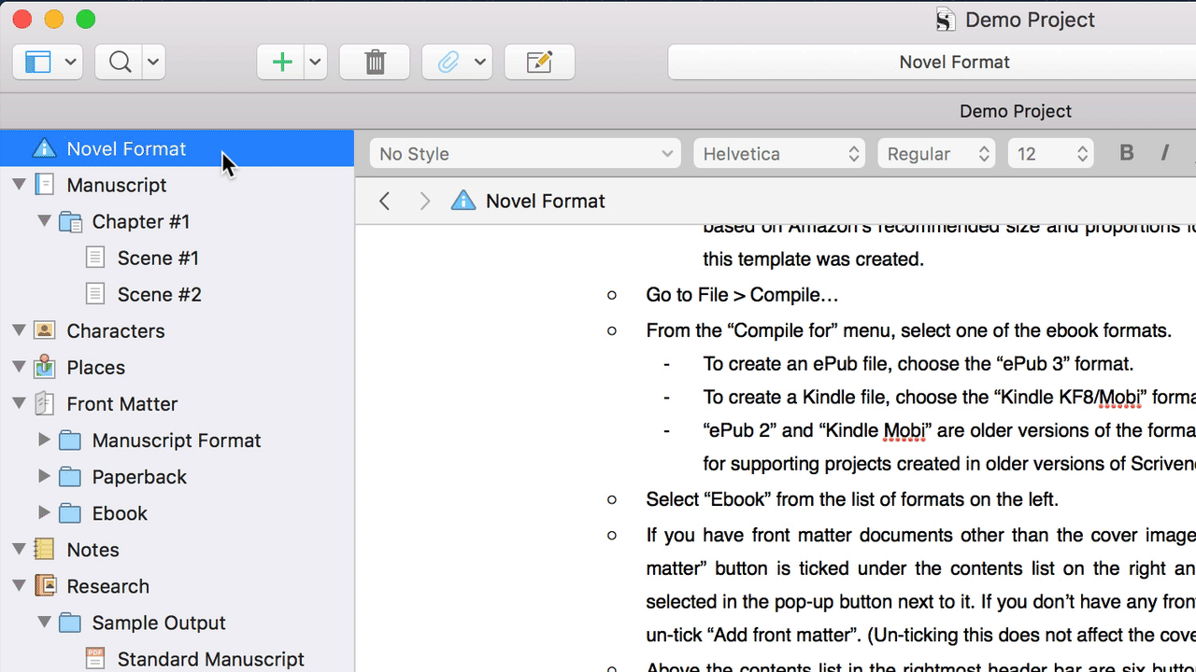Screen dimensions: 1196x672
Task: Click the Characters folder icon
Action: pyautogui.click(x=44, y=330)
